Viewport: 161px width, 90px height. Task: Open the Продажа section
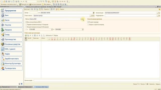click(x=12, y=30)
